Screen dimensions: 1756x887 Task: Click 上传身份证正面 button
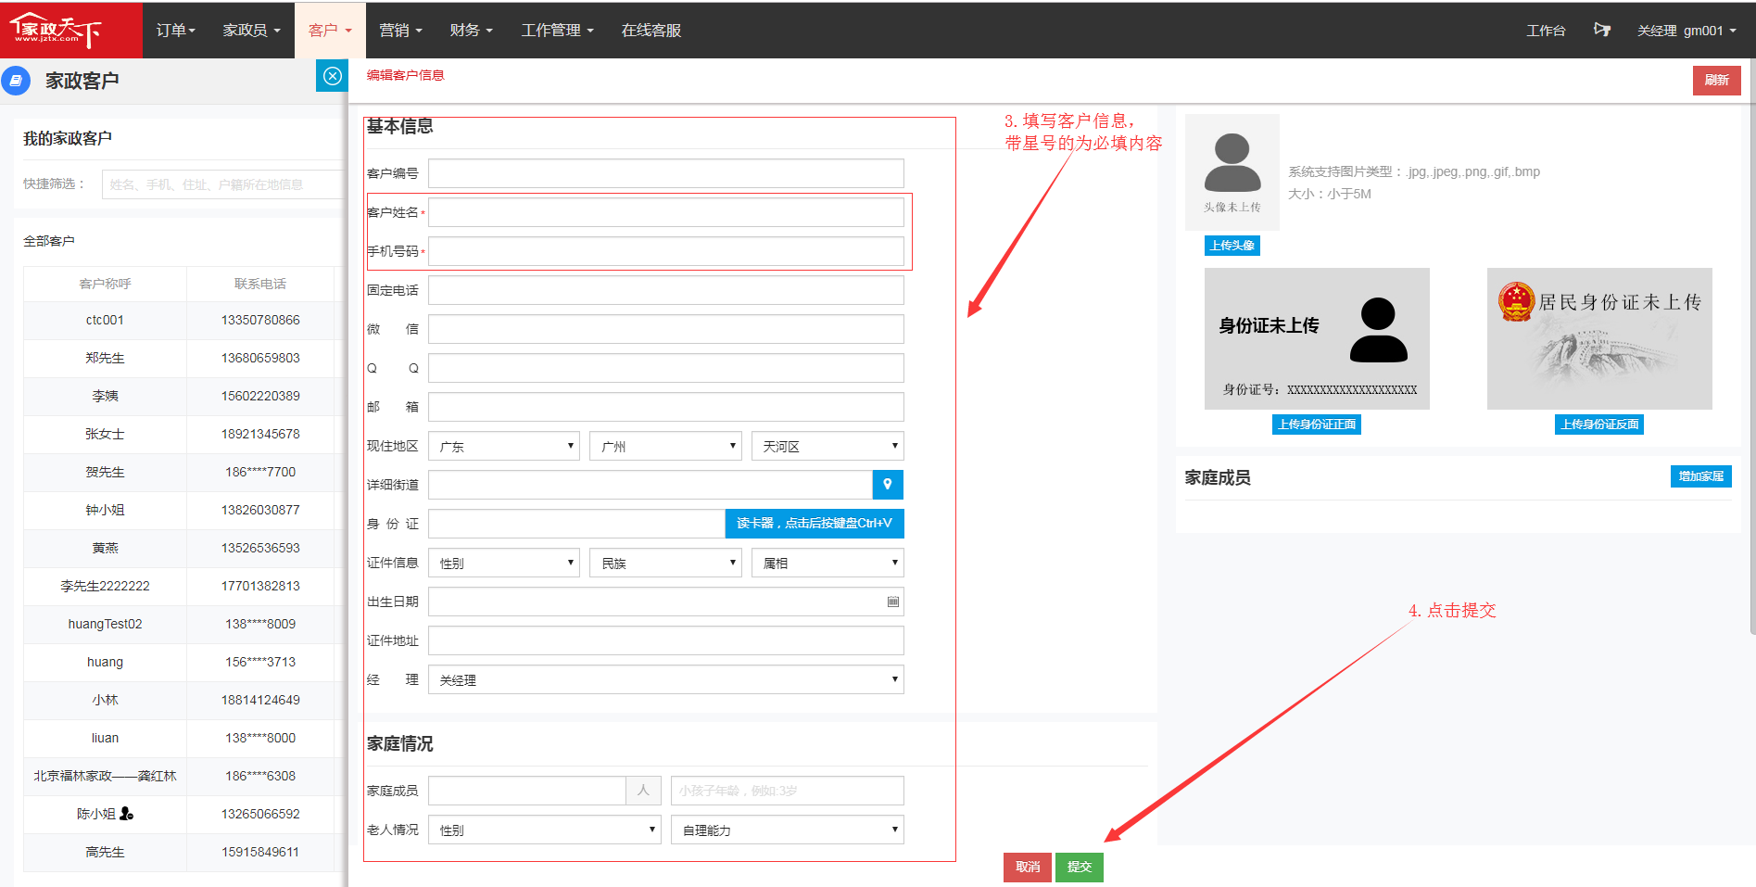click(x=1317, y=424)
